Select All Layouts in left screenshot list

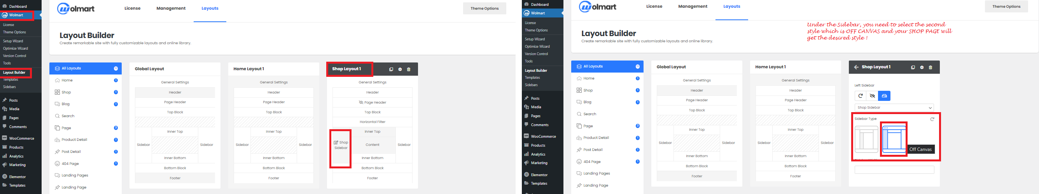[86, 68]
